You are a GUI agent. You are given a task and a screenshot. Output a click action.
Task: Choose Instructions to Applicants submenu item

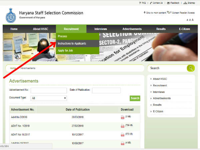click(78, 43)
